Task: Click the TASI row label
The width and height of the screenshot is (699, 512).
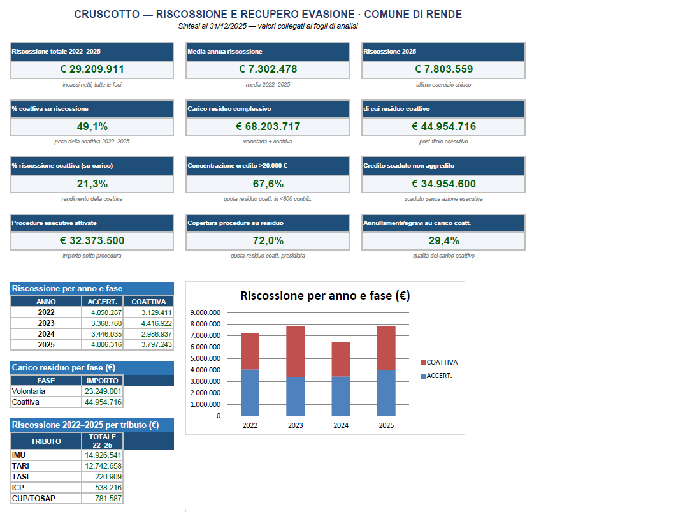Action: [x=46, y=477]
